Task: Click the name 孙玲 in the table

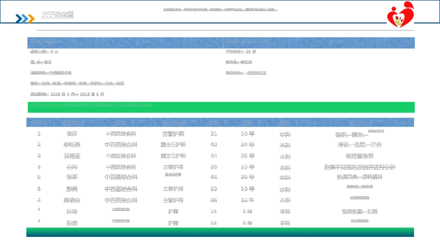Action: pyautogui.click(x=72, y=211)
